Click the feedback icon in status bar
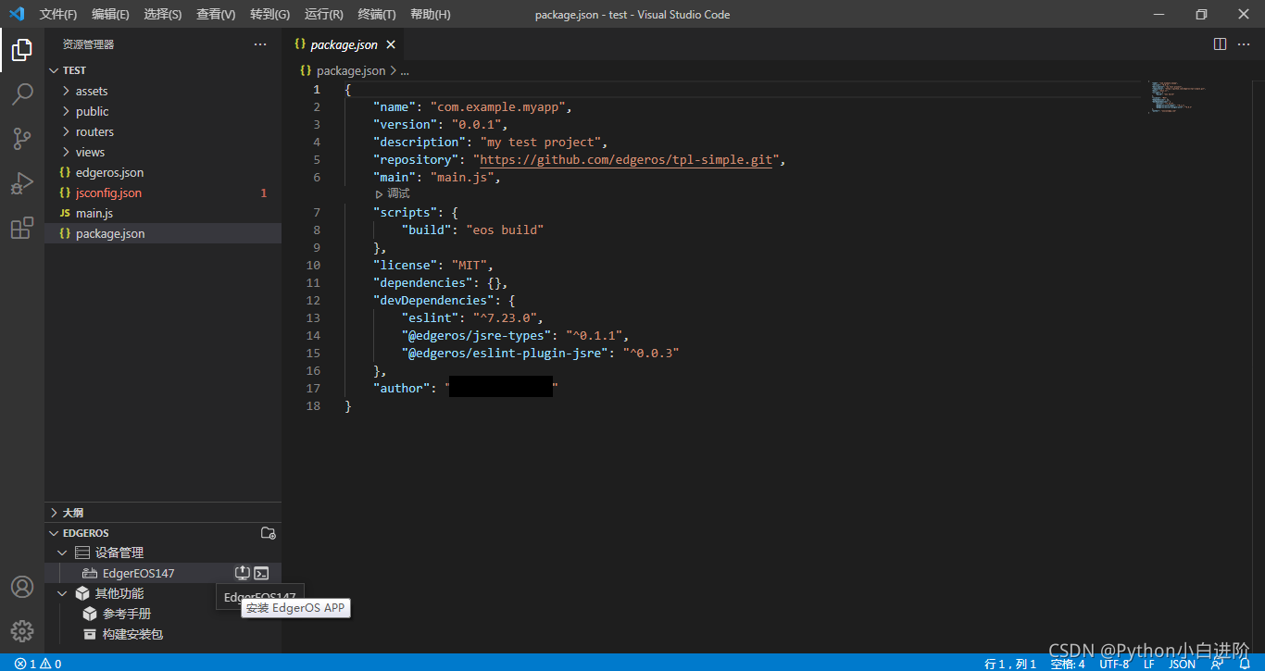Viewport: 1265px width, 671px height. 1217,664
